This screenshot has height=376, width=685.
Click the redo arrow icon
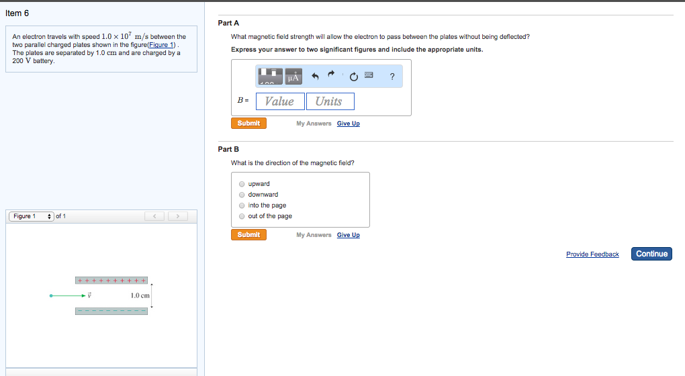pyautogui.click(x=330, y=76)
